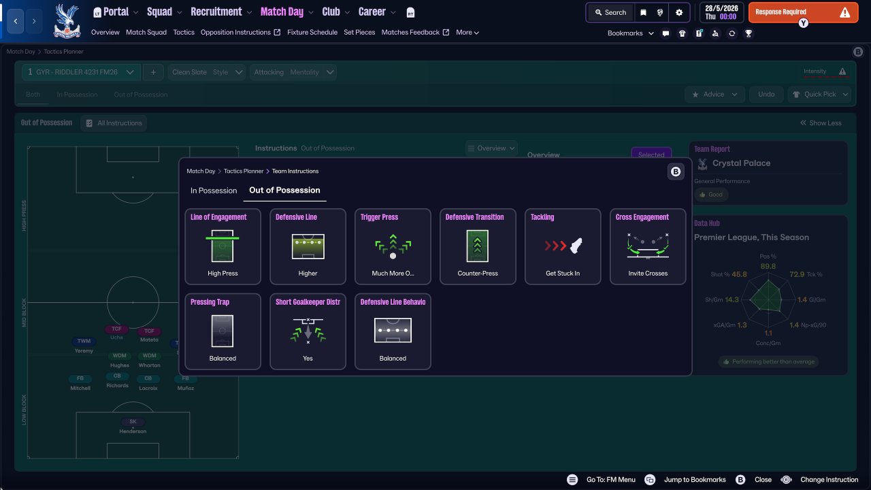Viewport: 871px width, 490px height.
Task: Select the TCF Mateta position badge
Action: pyautogui.click(x=149, y=331)
